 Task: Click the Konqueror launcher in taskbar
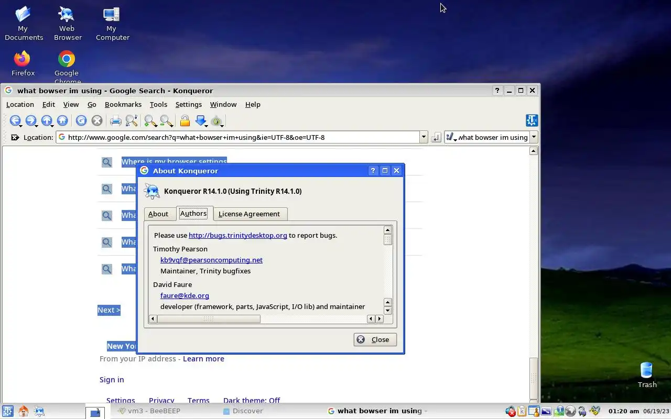[x=39, y=411]
